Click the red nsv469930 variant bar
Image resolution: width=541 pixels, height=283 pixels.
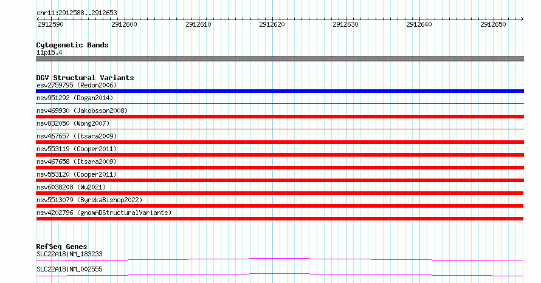click(280, 117)
